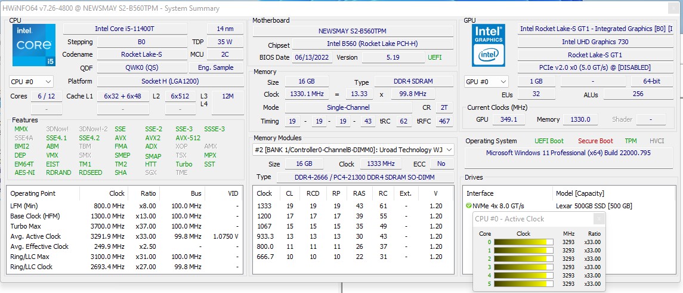Click the Intel Graphics logo
This screenshot has height=293, width=683.
coord(489,45)
